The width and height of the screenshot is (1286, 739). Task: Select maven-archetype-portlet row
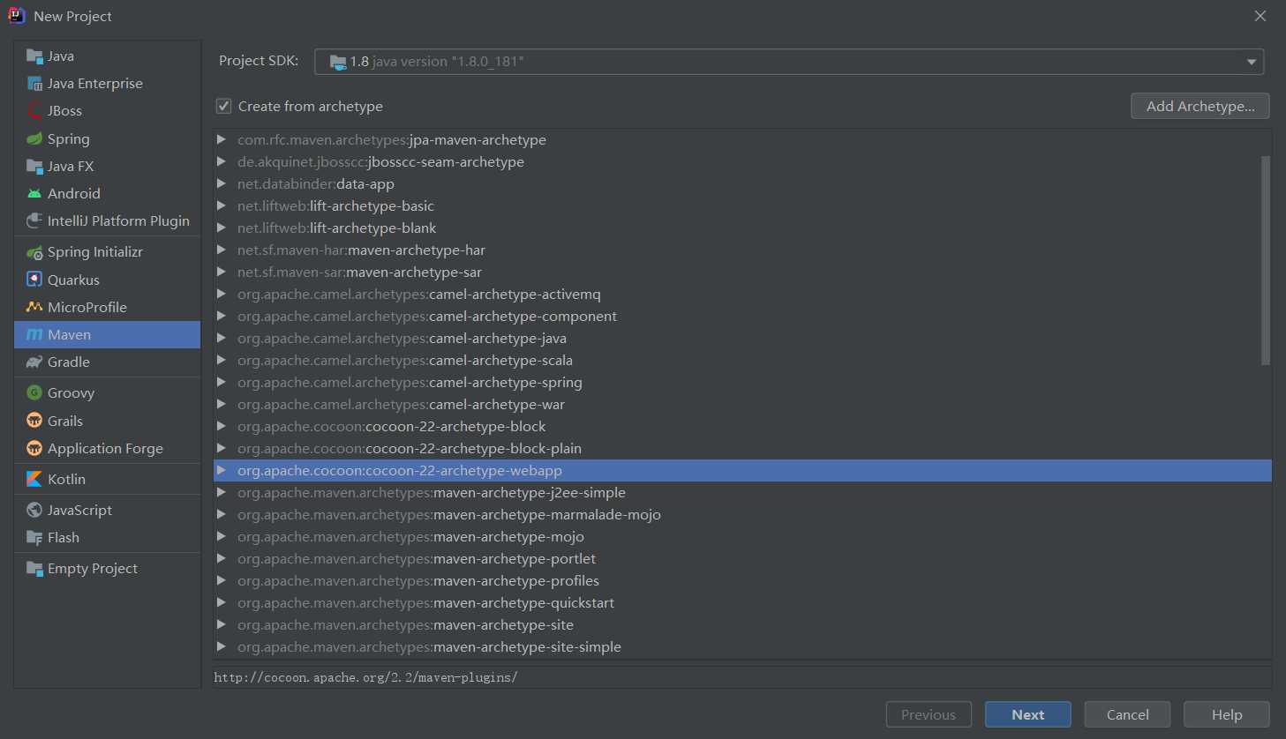click(742, 558)
